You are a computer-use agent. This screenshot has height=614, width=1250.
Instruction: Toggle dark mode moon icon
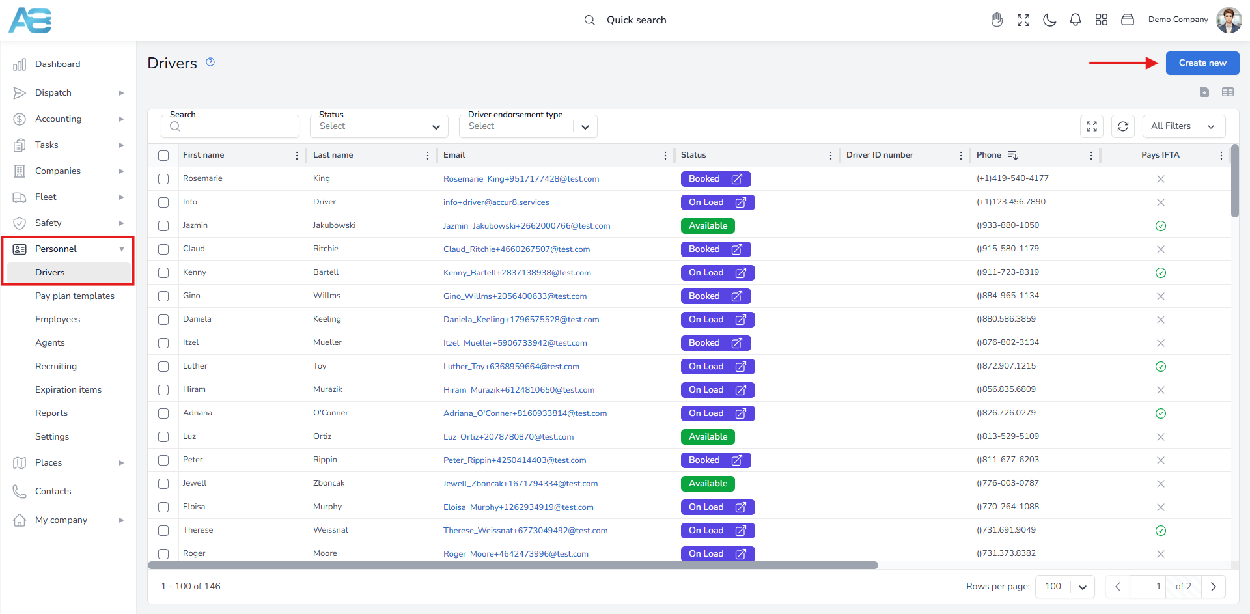tap(1049, 20)
